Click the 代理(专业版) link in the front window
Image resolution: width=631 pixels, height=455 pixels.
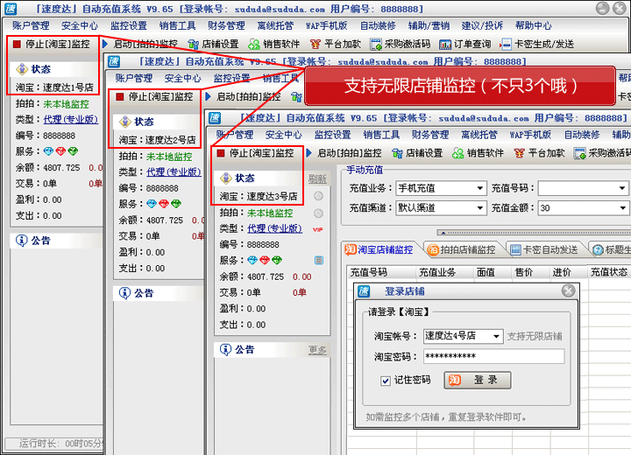274,228
